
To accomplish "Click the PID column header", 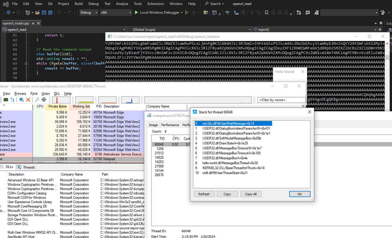I will point(99,106).
